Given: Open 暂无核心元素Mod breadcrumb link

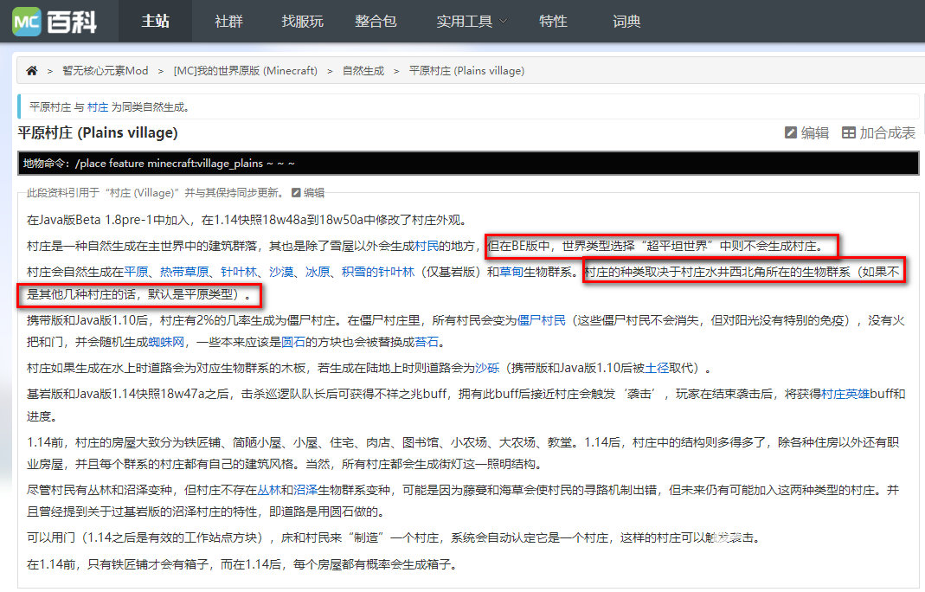Looking at the screenshot, I should (105, 71).
